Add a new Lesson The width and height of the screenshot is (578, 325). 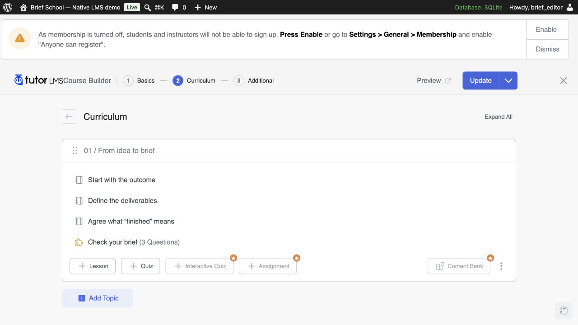coord(93,266)
